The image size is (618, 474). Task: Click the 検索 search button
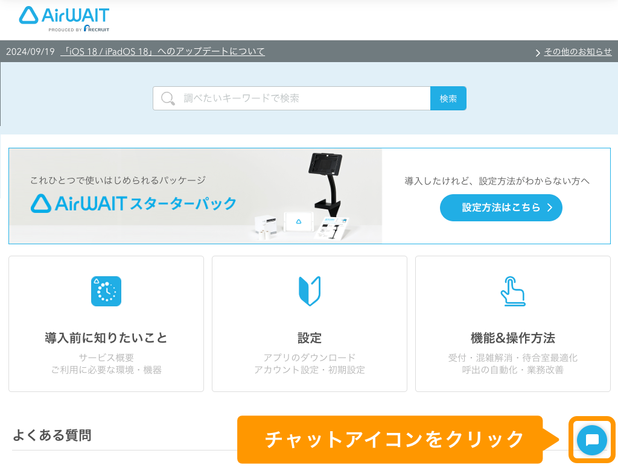click(448, 98)
